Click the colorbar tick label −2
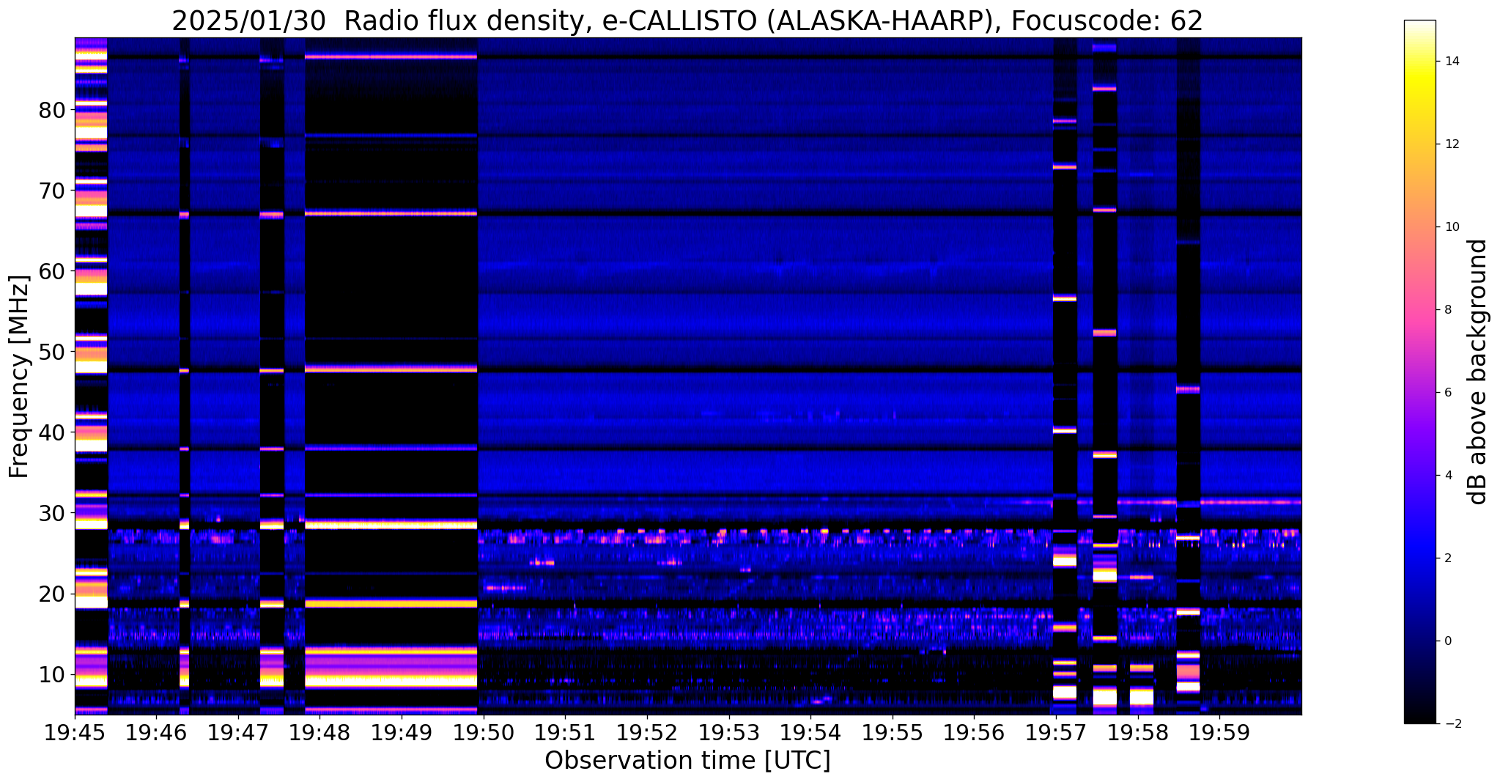 (x=1452, y=724)
